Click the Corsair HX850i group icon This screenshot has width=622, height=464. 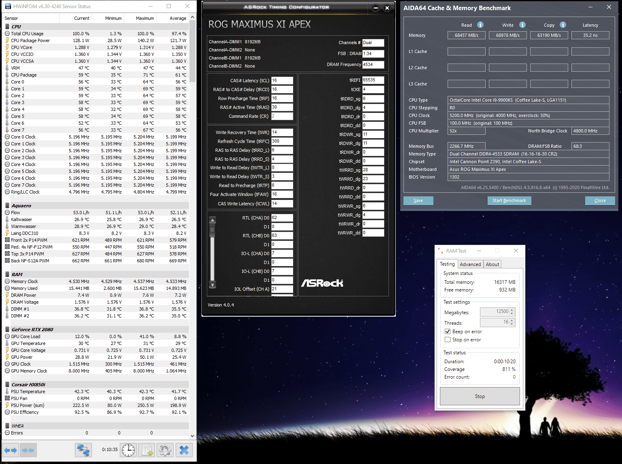coord(7,385)
